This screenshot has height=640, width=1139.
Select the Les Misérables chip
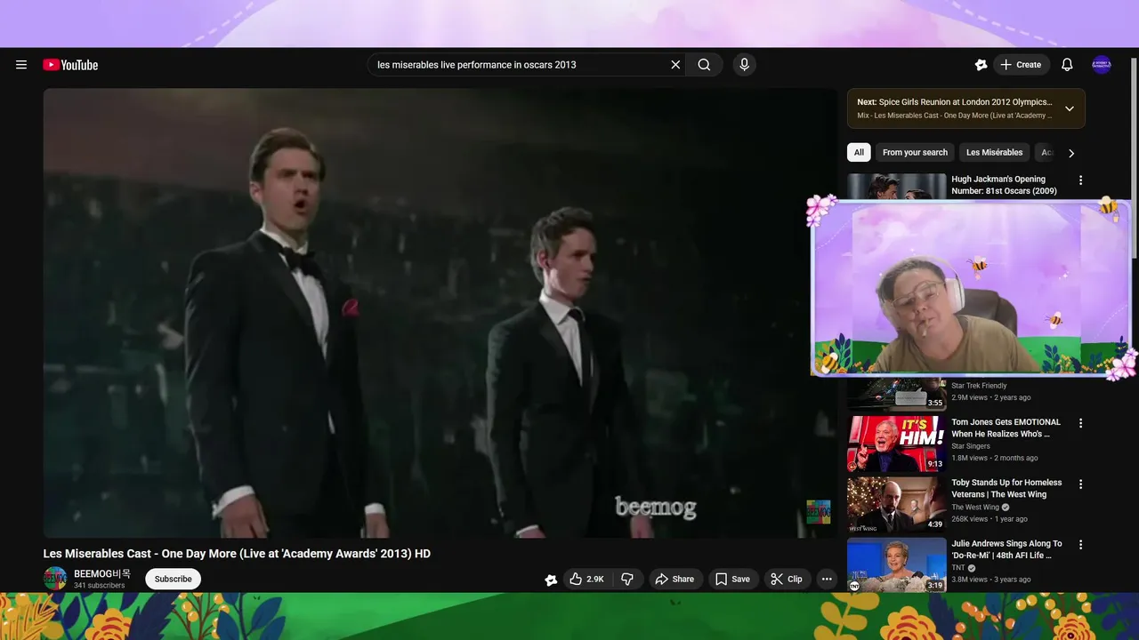tap(995, 153)
